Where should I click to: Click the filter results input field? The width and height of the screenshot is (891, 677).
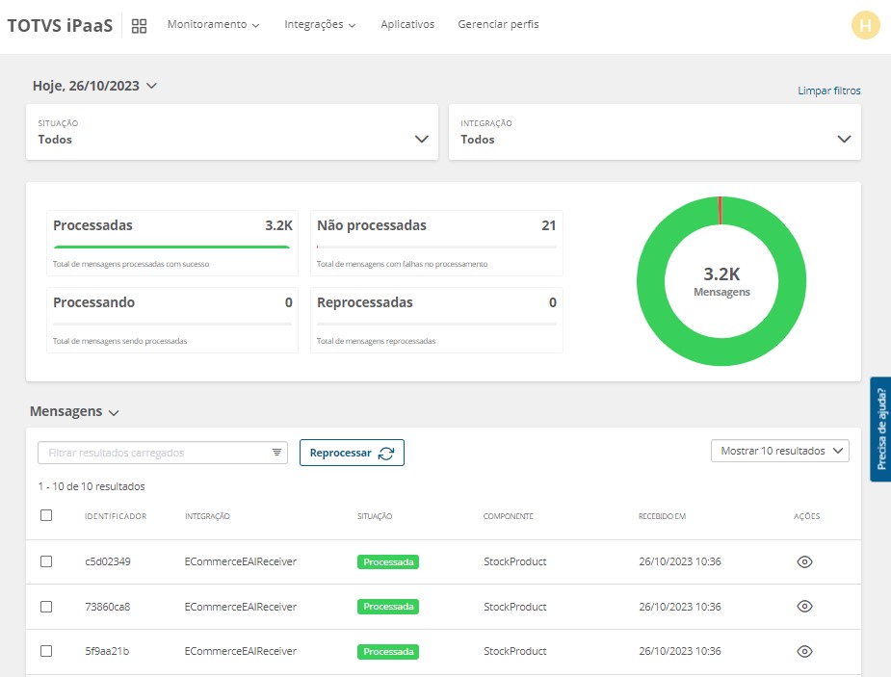coord(154,453)
